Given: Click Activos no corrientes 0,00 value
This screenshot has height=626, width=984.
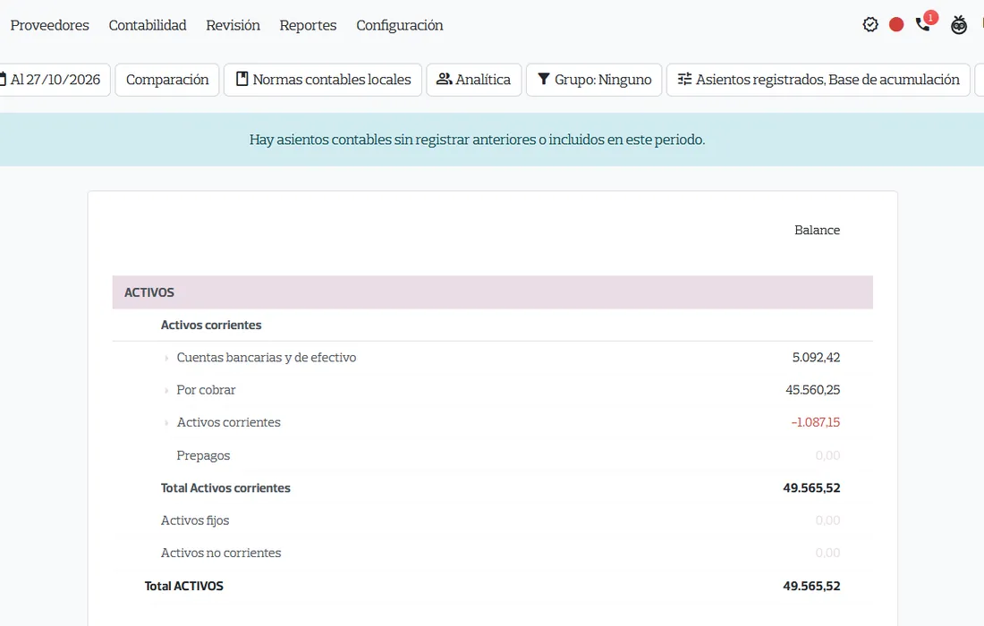Looking at the screenshot, I should [x=827, y=554].
